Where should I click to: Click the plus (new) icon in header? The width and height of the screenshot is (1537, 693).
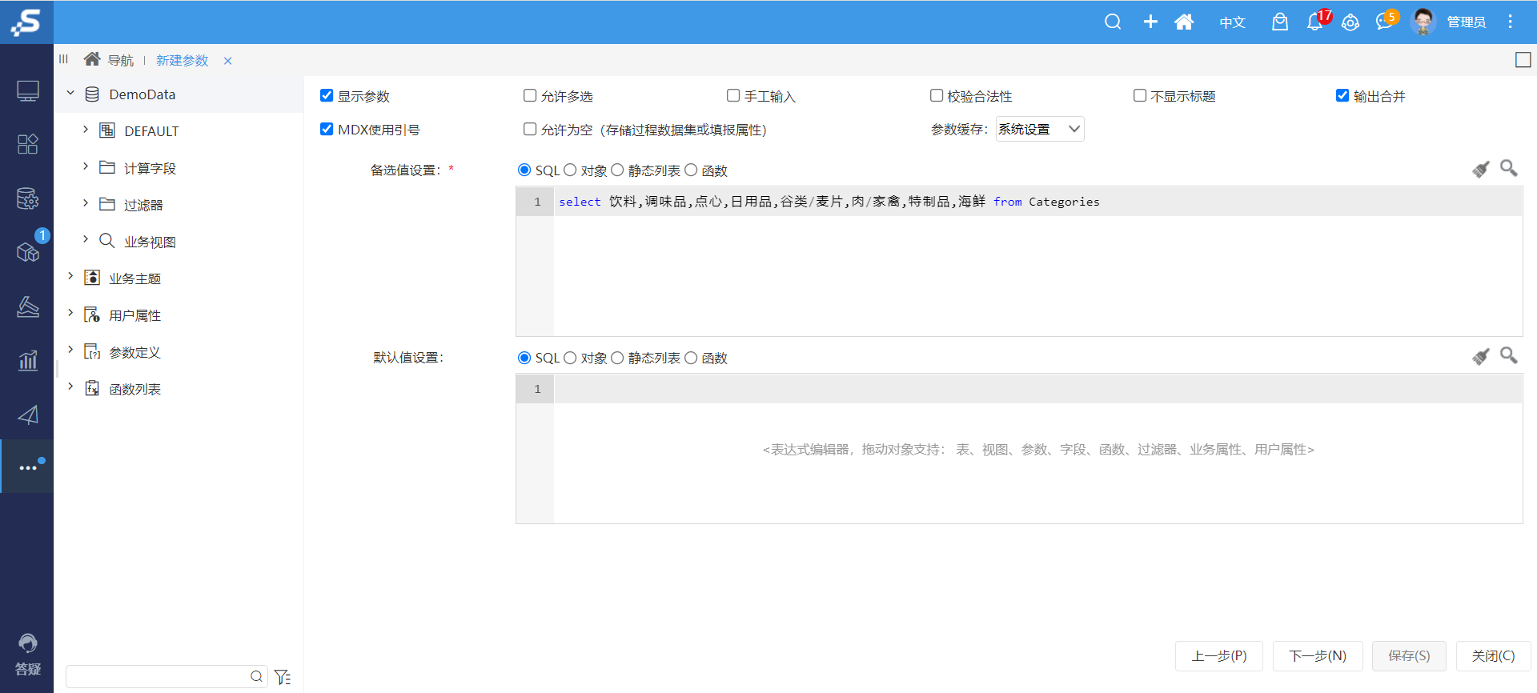[1150, 22]
